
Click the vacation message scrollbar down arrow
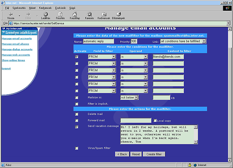(x=195, y=142)
